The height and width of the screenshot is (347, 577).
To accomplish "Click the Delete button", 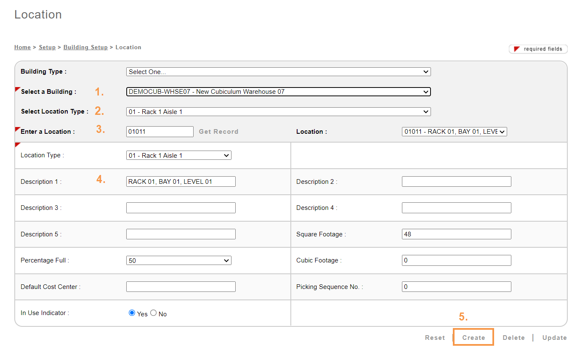I will [x=513, y=338].
